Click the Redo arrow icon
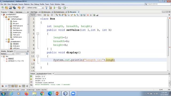171x96 pixels. click(x=23, y=8)
